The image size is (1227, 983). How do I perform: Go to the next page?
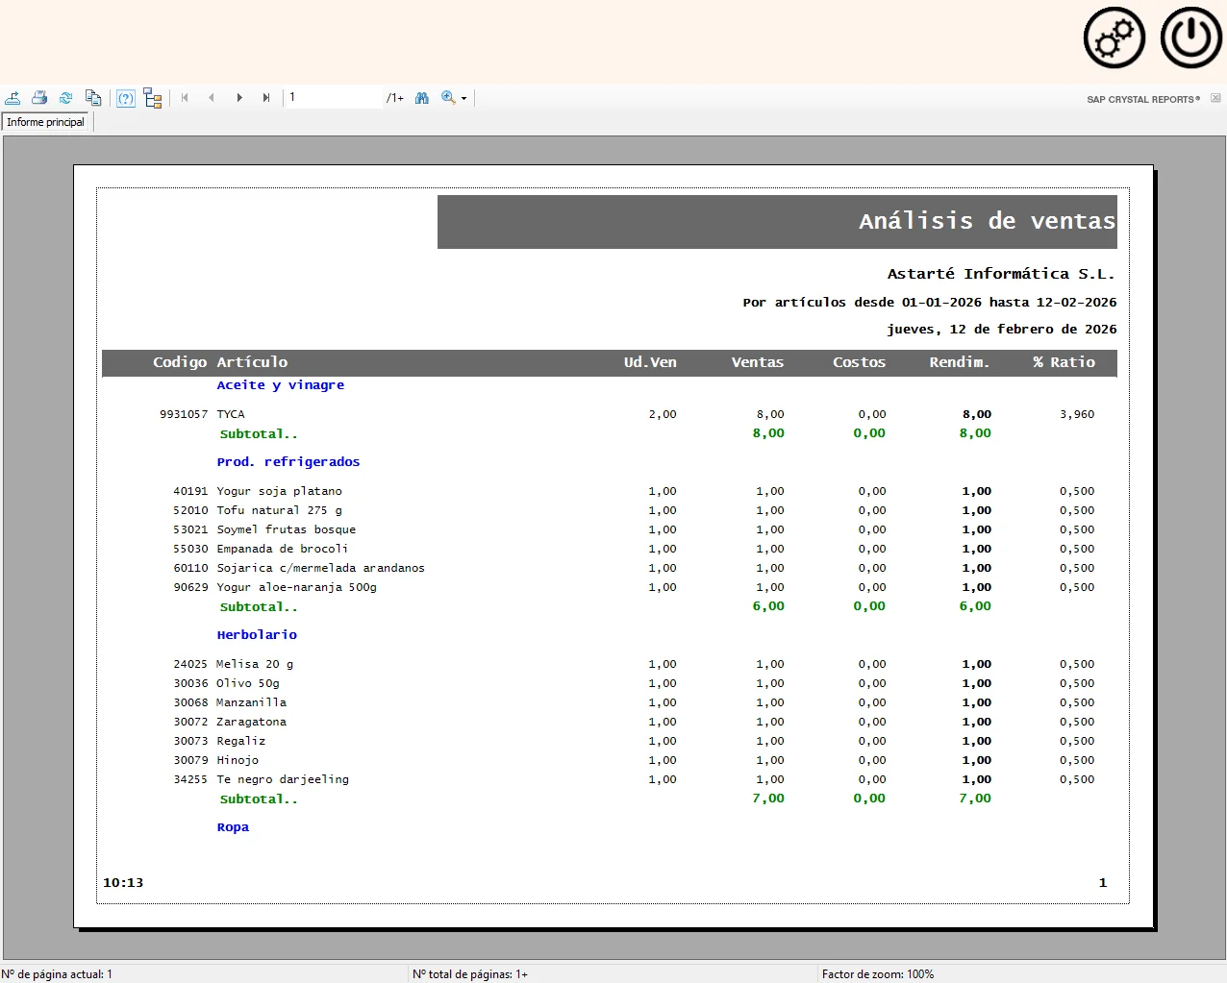point(239,98)
